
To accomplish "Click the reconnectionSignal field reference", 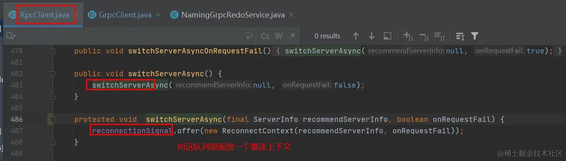I will (x=132, y=131).
